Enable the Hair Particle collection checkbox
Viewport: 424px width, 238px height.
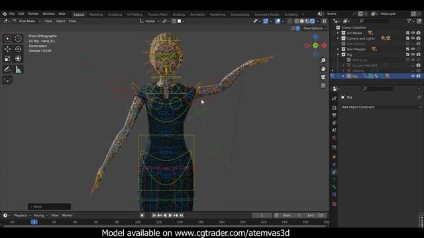pyautogui.click(x=407, y=44)
